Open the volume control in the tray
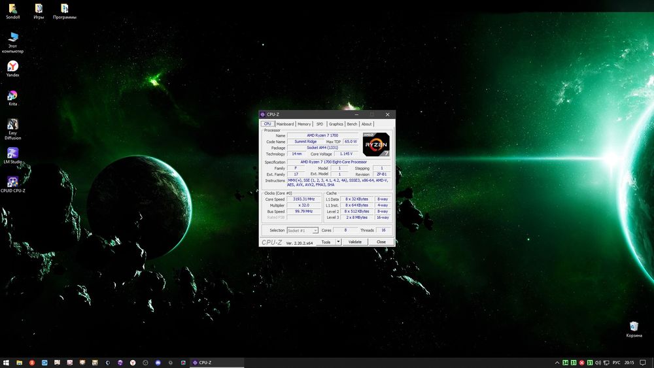Viewport: 654px width, 368px height. 598,363
